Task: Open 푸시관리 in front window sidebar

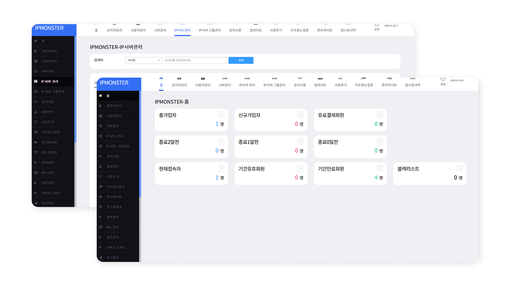Action: (118, 257)
